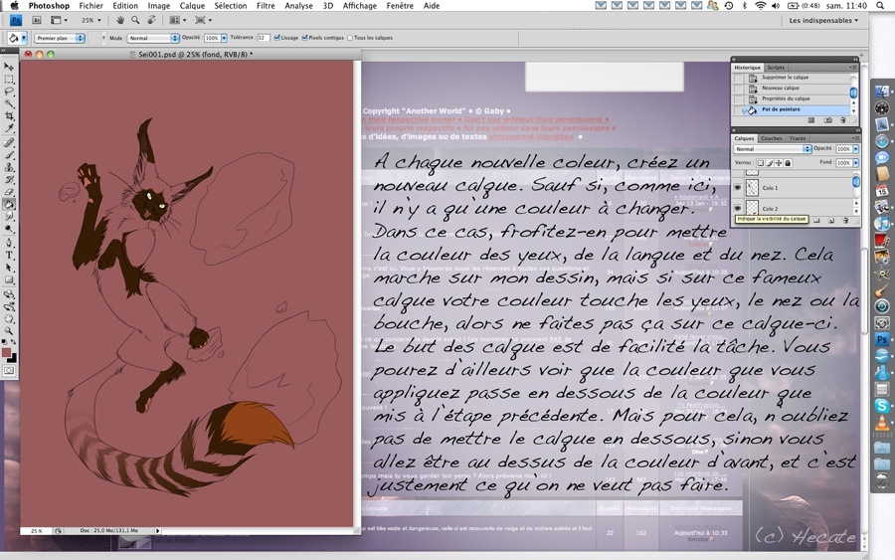Image resolution: width=895 pixels, height=560 pixels.
Task: Select the Type tool
Action: coord(9,256)
